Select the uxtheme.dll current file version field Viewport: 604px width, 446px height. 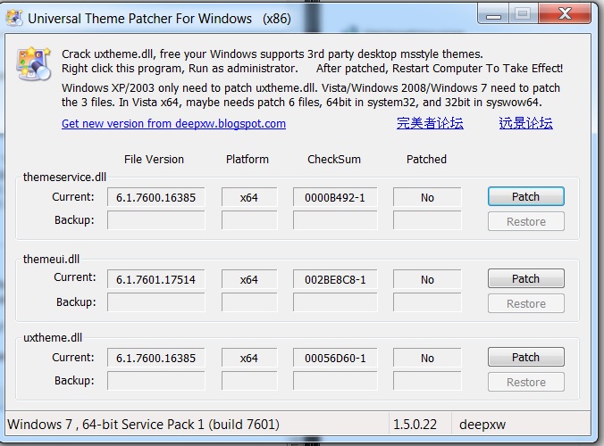[156, 358]
